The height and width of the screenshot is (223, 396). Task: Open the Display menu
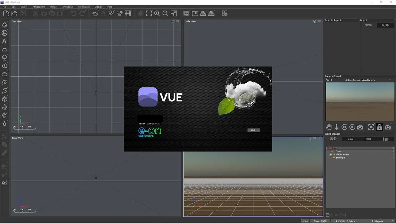point(98,7)
